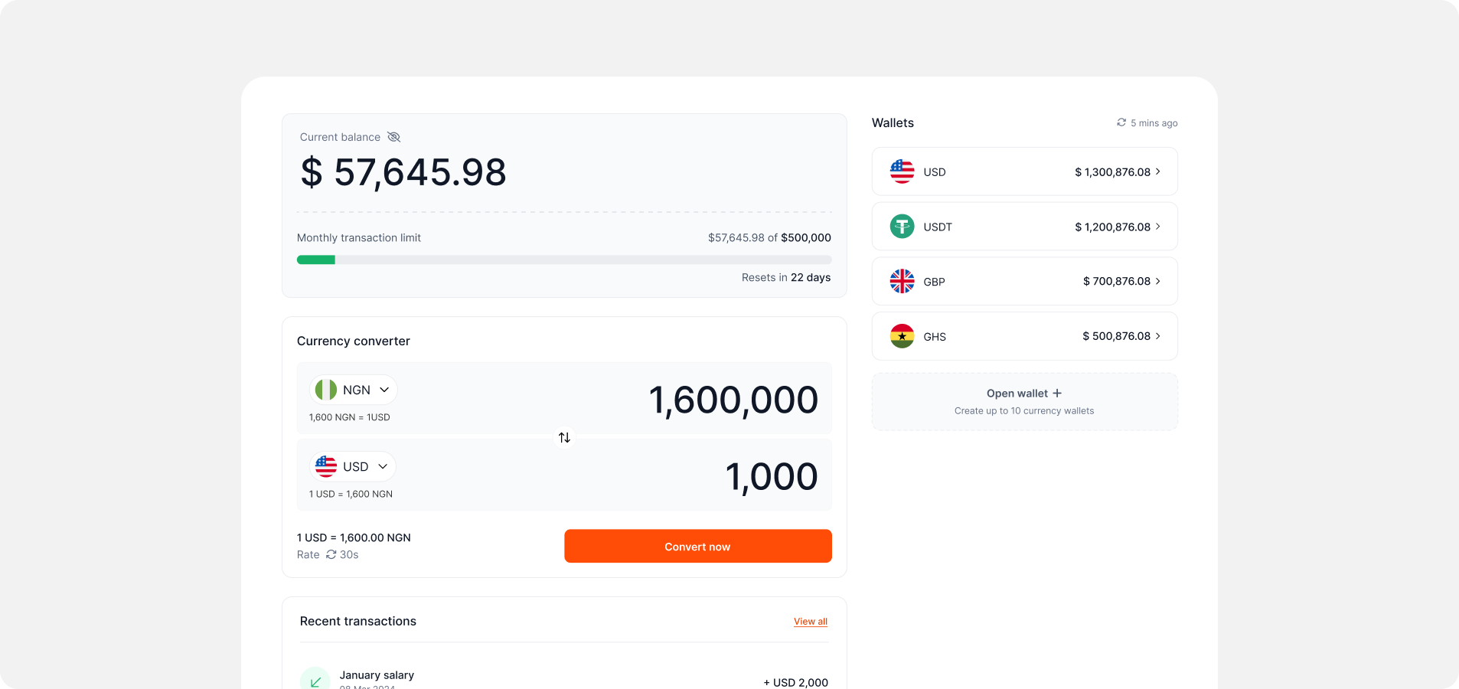Click the GBP wallet UK flag icon
This screenshot has width=1459, height=689.
tap(902, 281)
